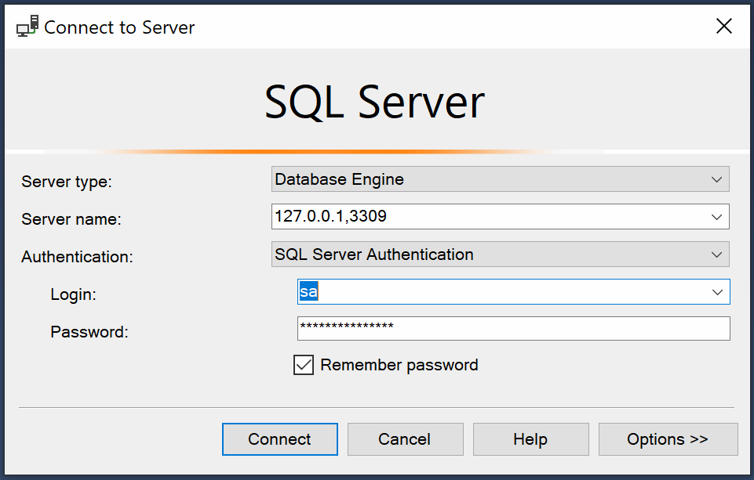
Task: Click the Password: label
Action: (x=89, y=332)
